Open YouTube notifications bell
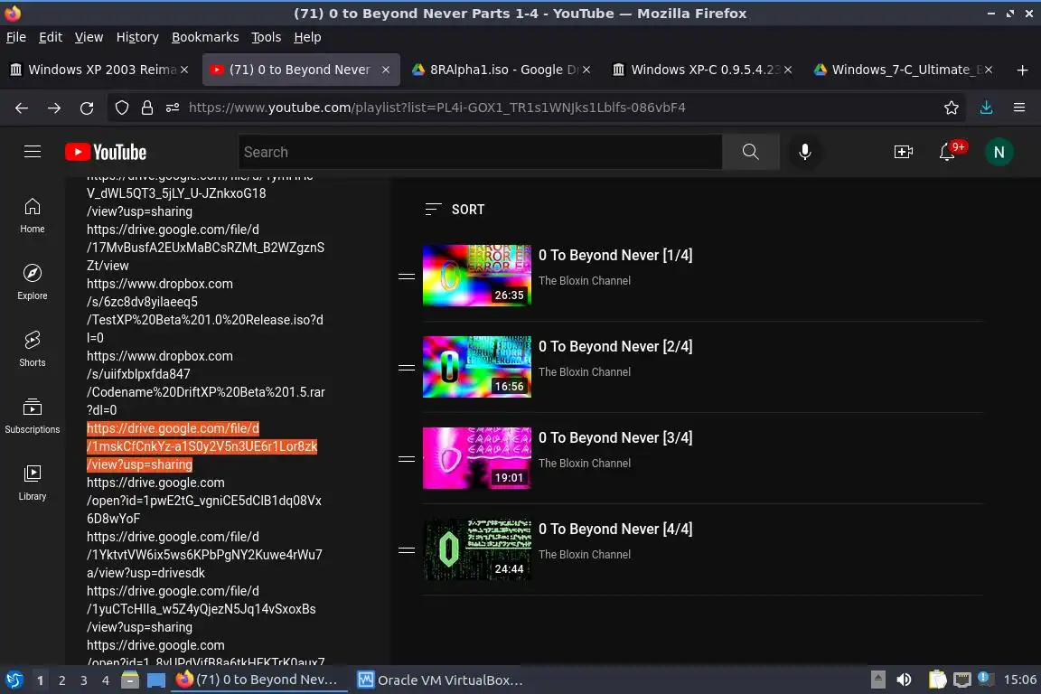Image resolution: width=1041 pixels, height=694 pixels. (947, 152)
